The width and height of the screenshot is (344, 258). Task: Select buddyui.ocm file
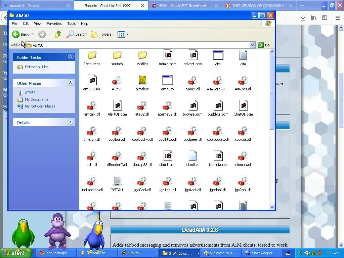pyautogui.click(x=218, y=109)
